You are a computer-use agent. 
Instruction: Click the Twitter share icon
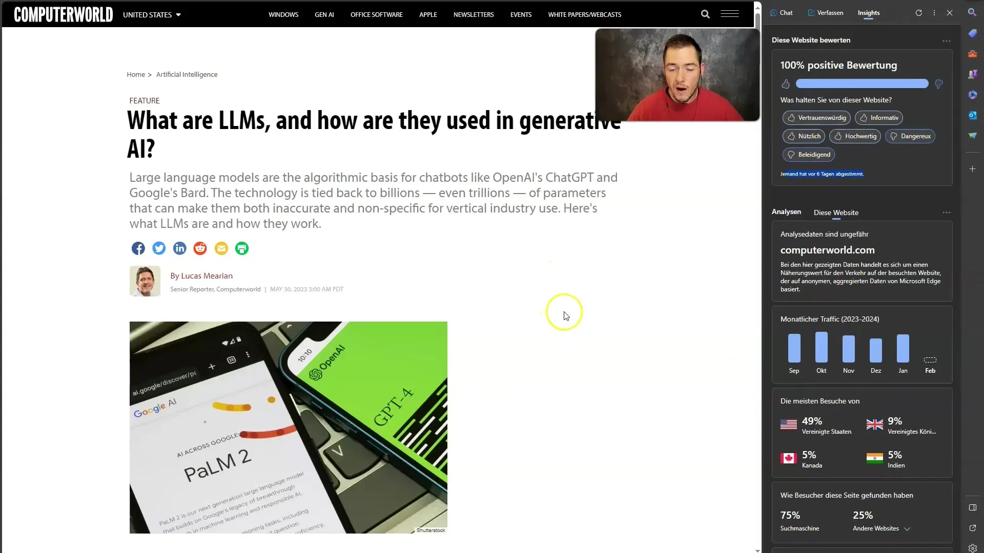pyautogui.click(x=159, y=248)
